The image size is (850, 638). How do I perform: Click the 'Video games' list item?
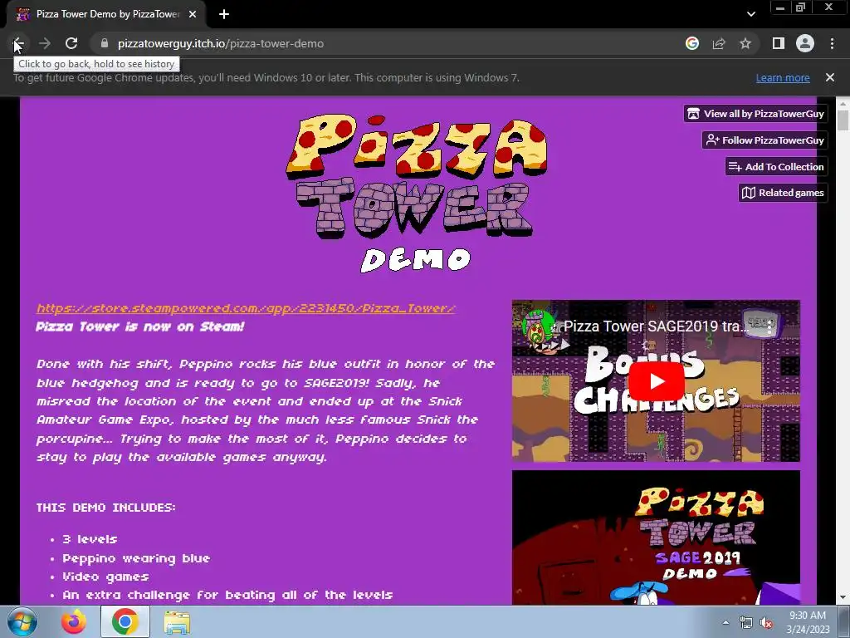coord(105,577)
